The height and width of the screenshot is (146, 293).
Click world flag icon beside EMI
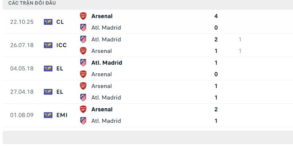(x=48, y=115)
